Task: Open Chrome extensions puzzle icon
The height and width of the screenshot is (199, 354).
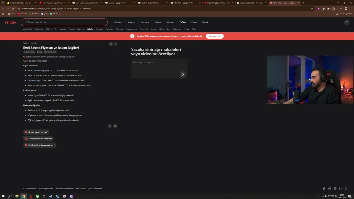Action: [334, 9]
